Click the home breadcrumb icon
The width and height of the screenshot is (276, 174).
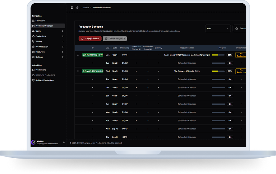pos(77,8)
